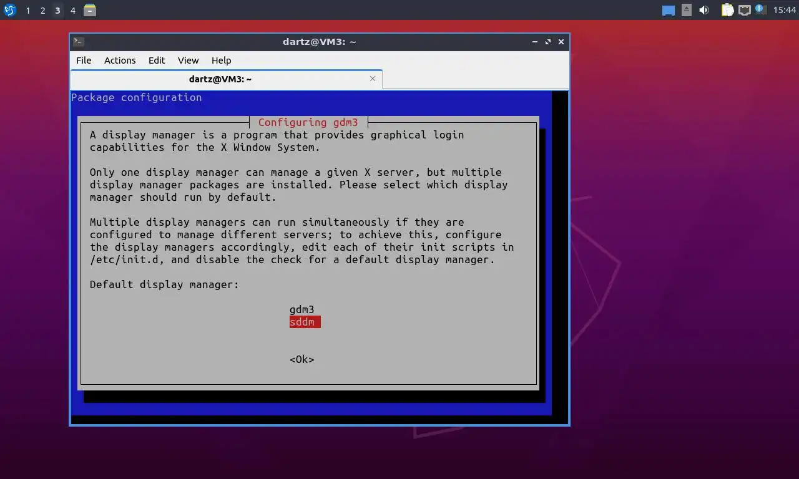Select desktop 3 in pager
Viewport: 799px width, 479px height.
(x=57, y=11)
